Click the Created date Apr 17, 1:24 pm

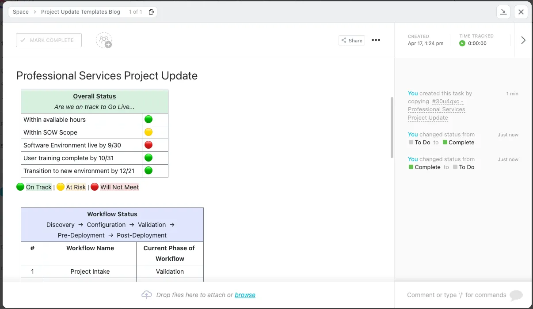coord(426,43)
